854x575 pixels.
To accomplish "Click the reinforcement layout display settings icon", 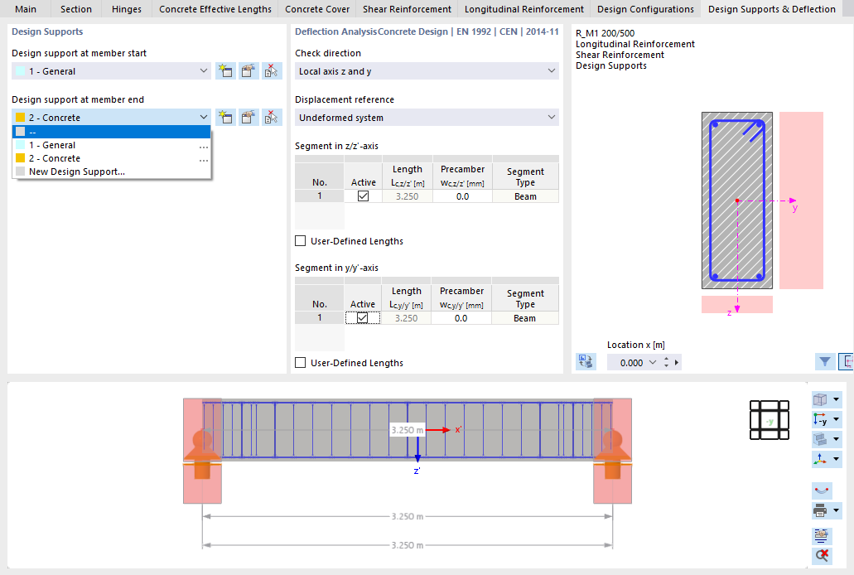I will click(x=822, y=536).
